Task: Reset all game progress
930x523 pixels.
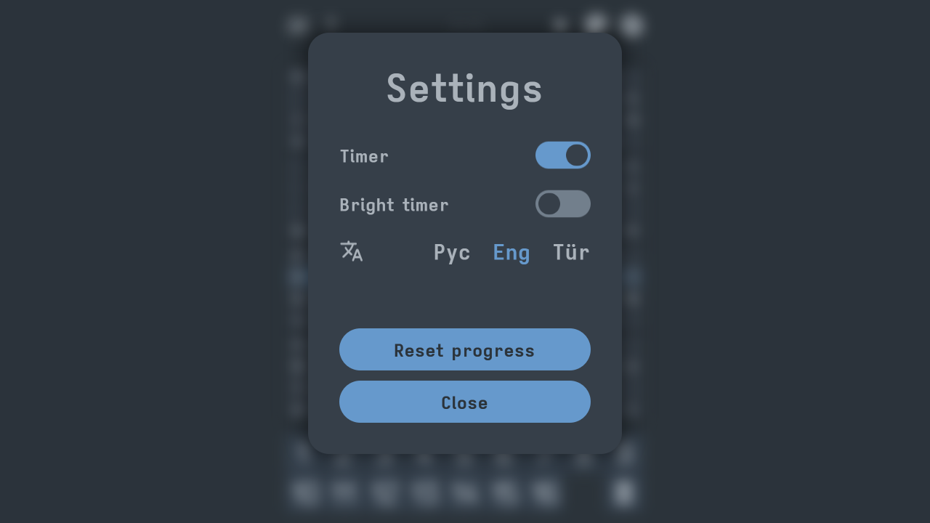Action: tap(465, 349)
